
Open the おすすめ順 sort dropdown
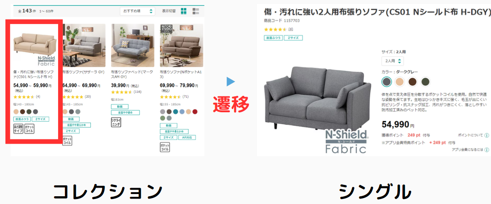click(x=138, y=11)
